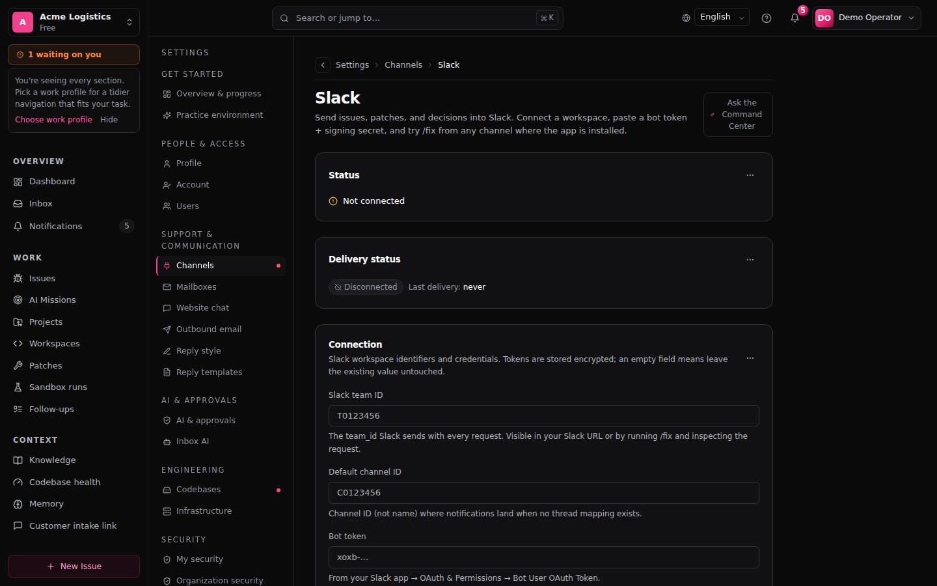Open Notifications in the sidebar
937x586 pixels.
tap(74, 227)
